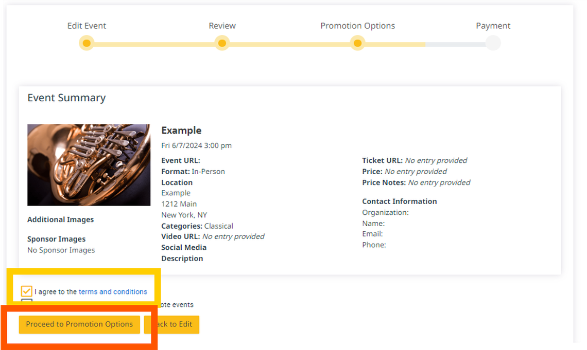Click the Review step circle
The image size is (587, 350).
222,43
